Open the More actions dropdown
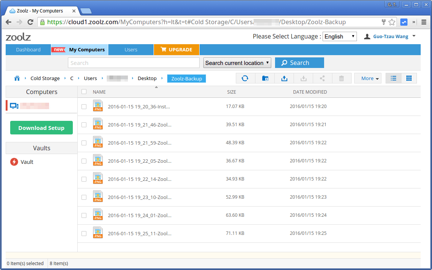 tap(367, 78)
